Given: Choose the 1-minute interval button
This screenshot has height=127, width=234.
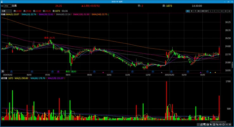Looking at the screenshot, I should point(210,11).
